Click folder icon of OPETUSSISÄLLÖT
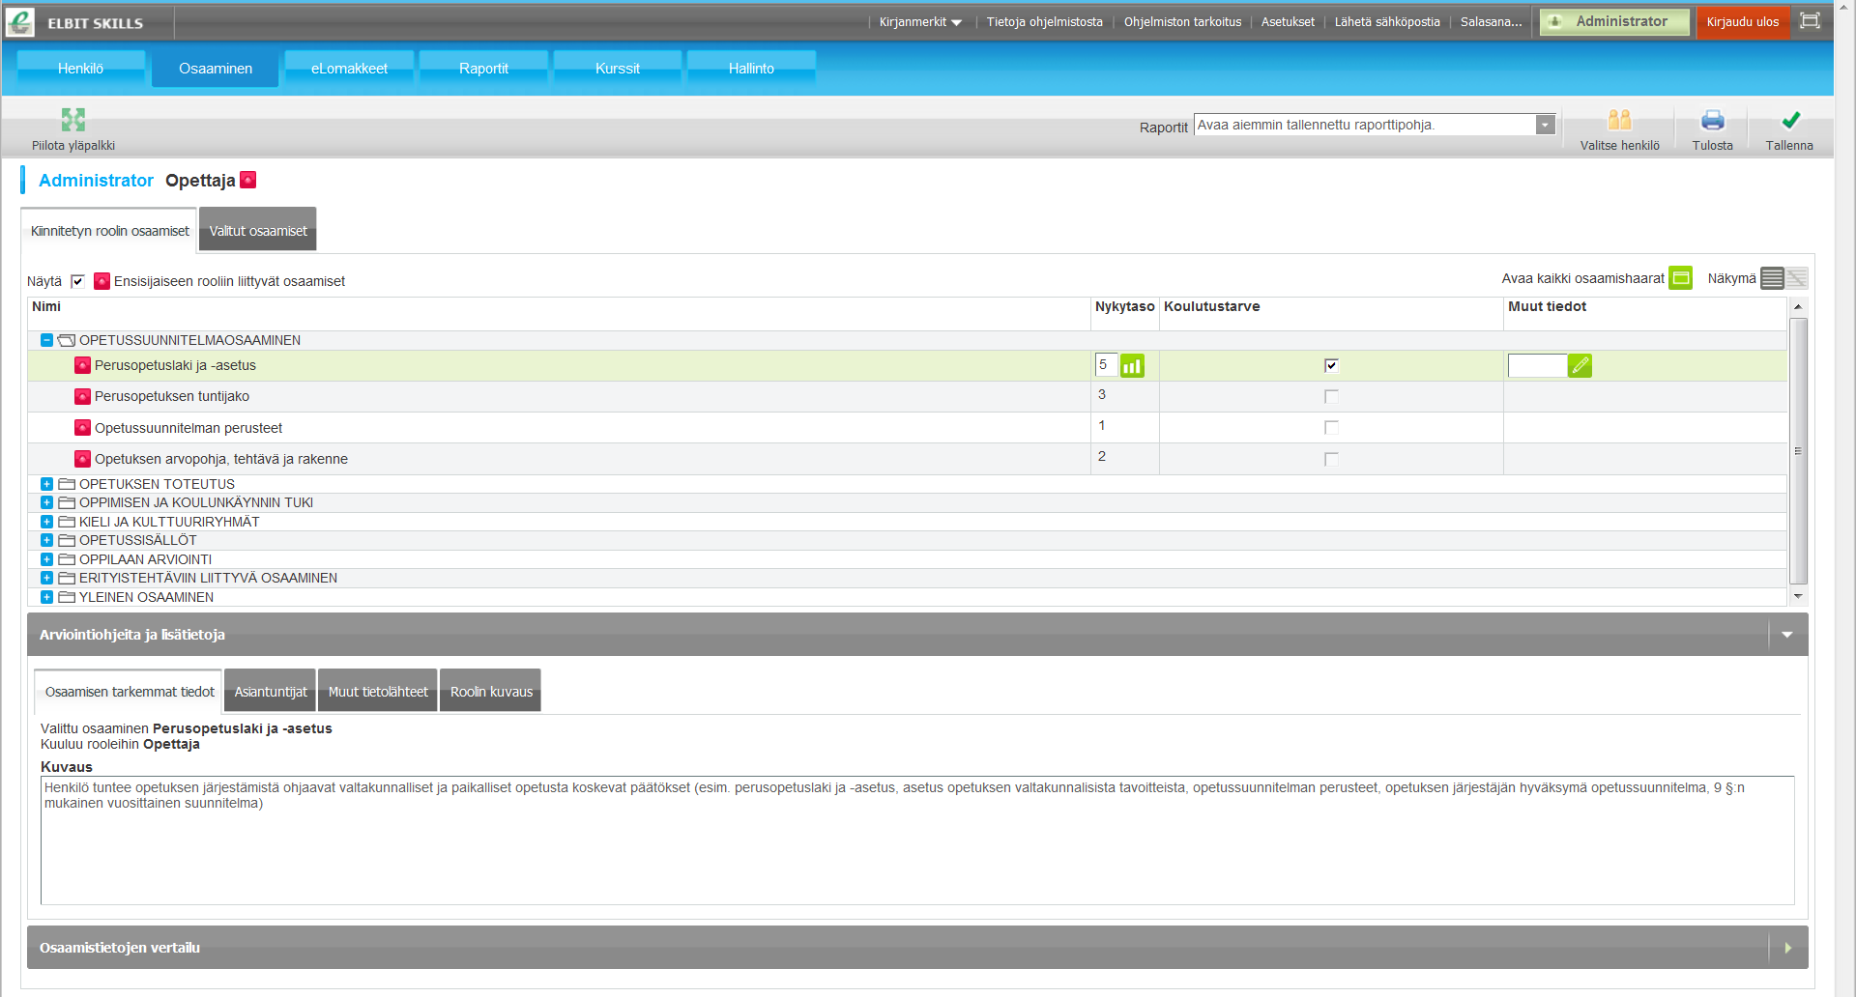The width and height of the screenshot is (1856, 997). click(x=67, y=540)
